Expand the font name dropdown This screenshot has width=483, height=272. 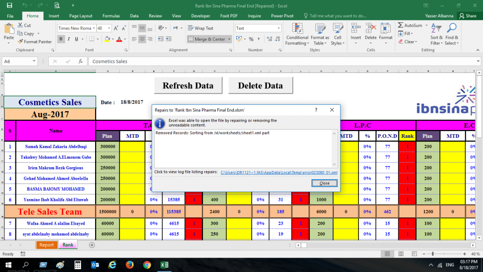click(x=94, y=29)
